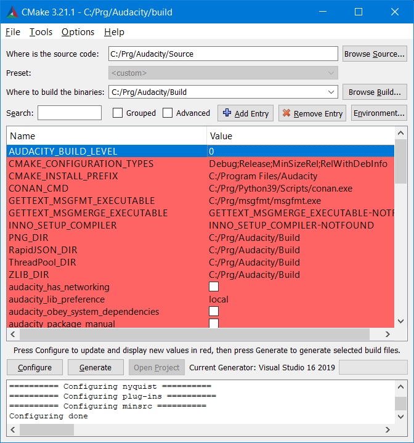
Task: Select the GETTEXT_MSGFMT_EXECUTABLE entry
Action: [81, 201]
